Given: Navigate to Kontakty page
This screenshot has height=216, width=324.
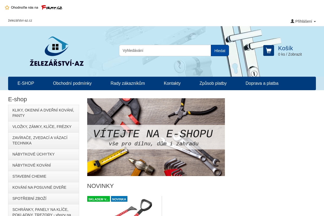Looking at the screenshot, I should coord(172,83).
